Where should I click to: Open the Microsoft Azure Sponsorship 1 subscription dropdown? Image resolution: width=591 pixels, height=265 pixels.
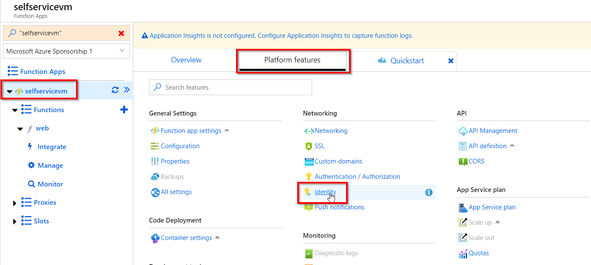pyautogui.click(x=66, y=51)
